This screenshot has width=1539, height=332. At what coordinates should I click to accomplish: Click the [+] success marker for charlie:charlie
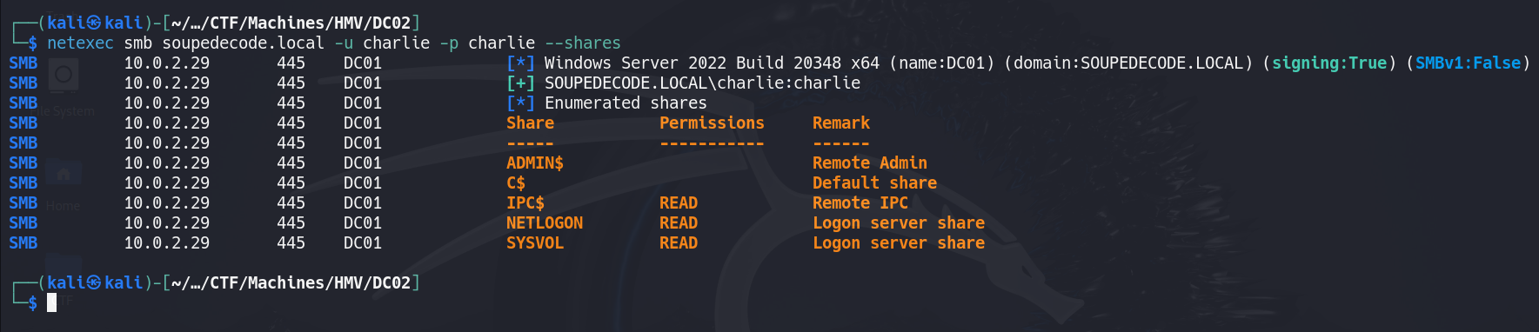pyautogui.click(x=520, y=83)
